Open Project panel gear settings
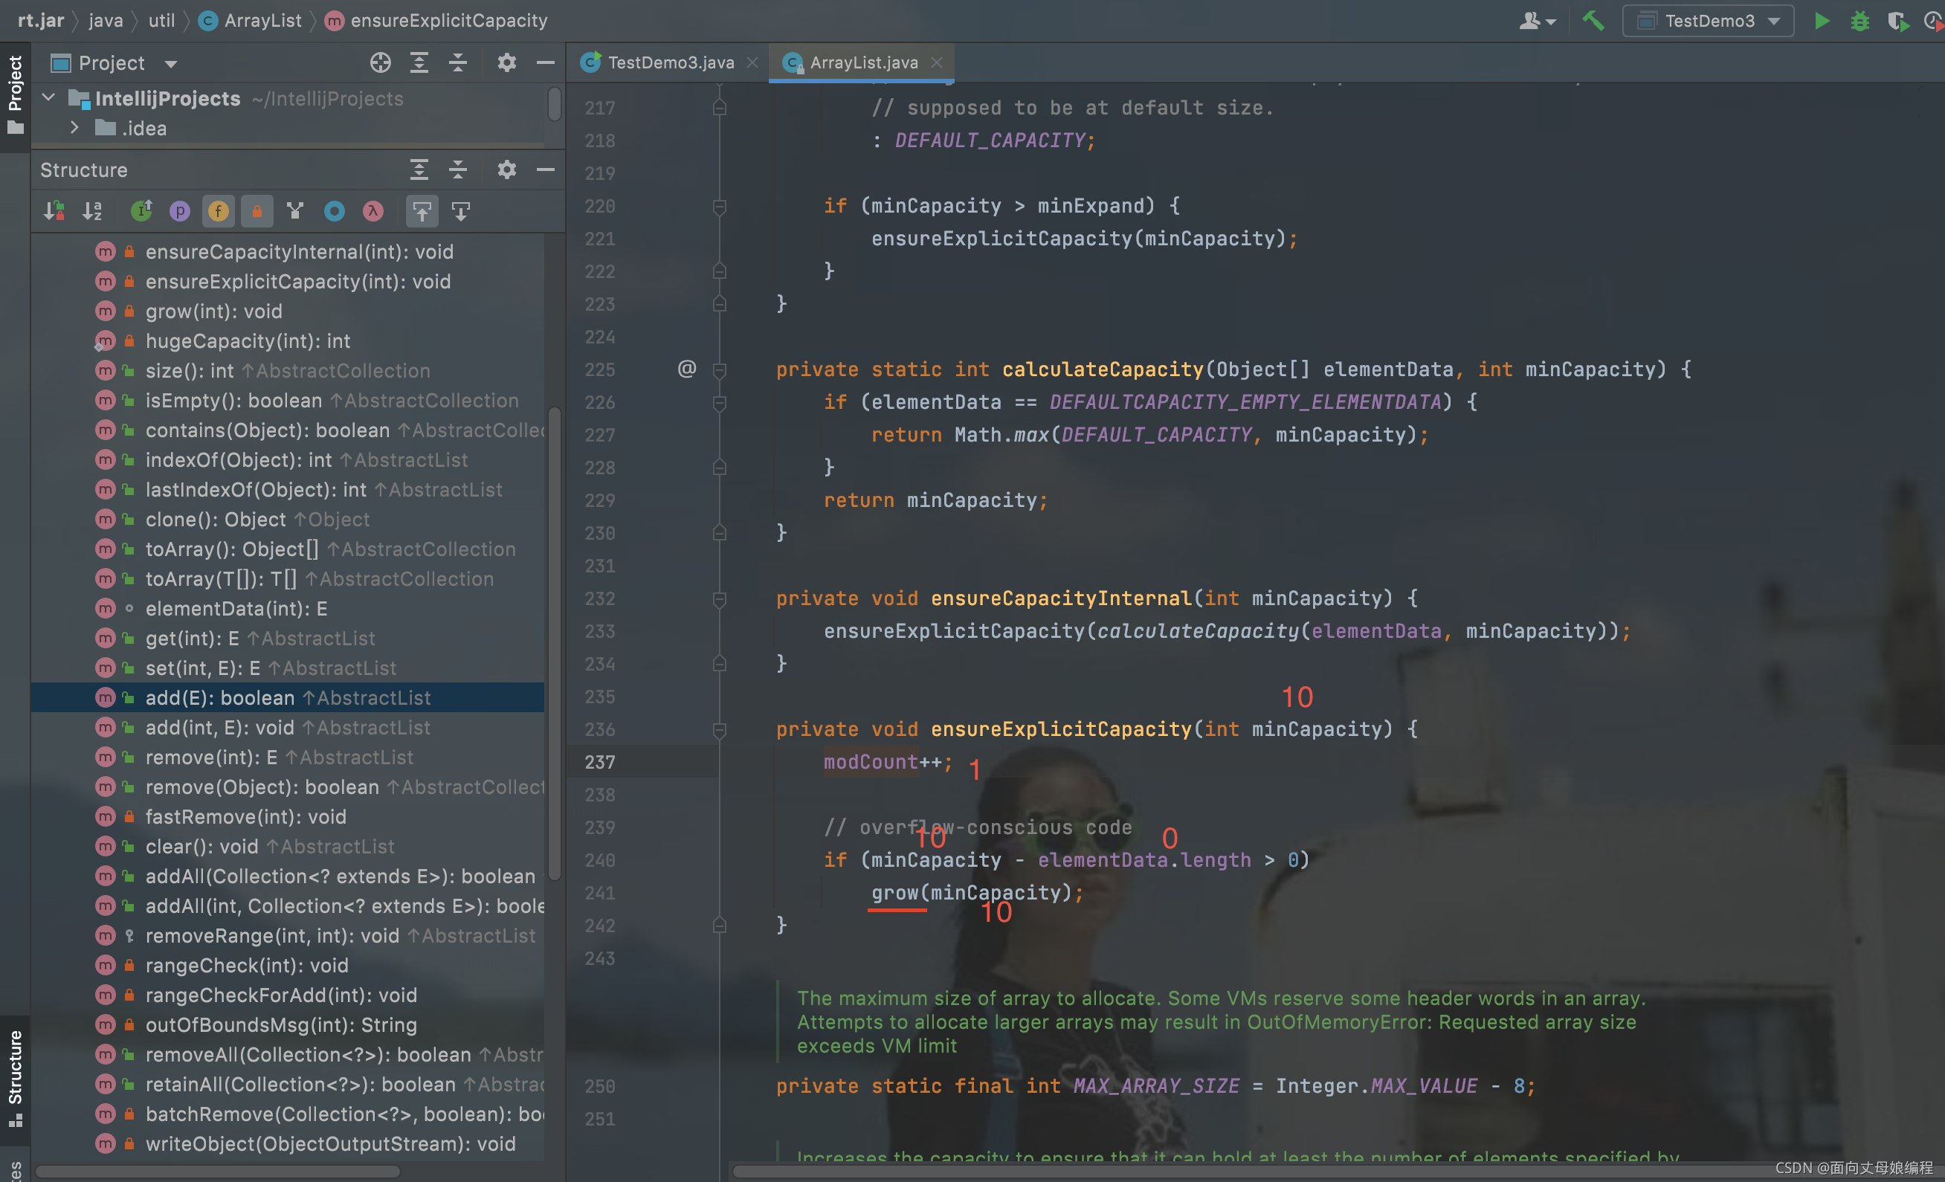 click(x=507, y=62)
